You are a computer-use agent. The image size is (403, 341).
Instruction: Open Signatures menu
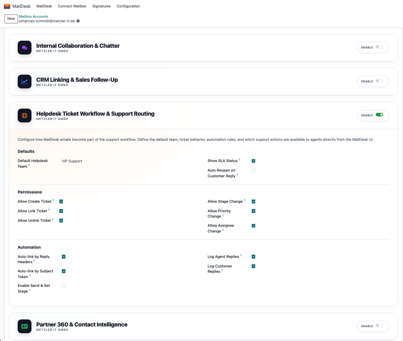(101, 6)
